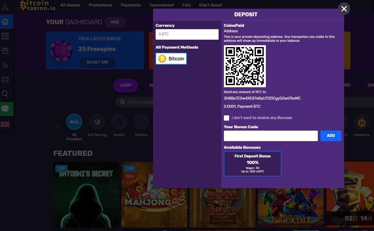Image resolution: width=374 pixels, height=231 pixels.
Task: Open Promotions menu
Action: click(x=100, y=5)
